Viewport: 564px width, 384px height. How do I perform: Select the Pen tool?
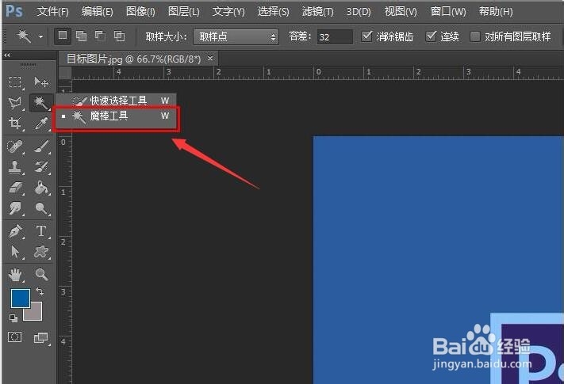pos(15,231)
